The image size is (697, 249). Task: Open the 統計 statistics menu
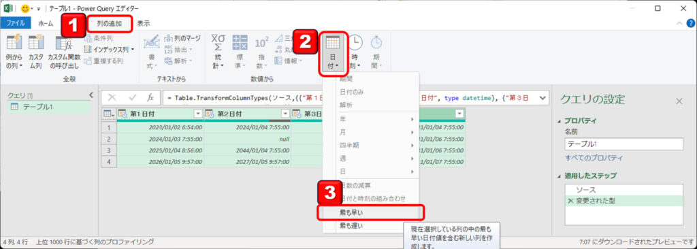click(218, 52)
